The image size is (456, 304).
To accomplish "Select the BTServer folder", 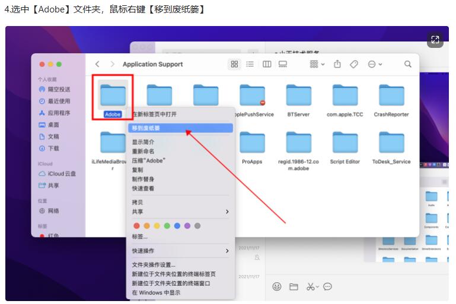I will tap(298, 98).
